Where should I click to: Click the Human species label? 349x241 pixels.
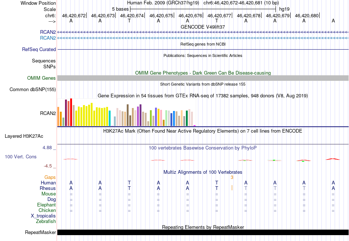click(48, 183)
